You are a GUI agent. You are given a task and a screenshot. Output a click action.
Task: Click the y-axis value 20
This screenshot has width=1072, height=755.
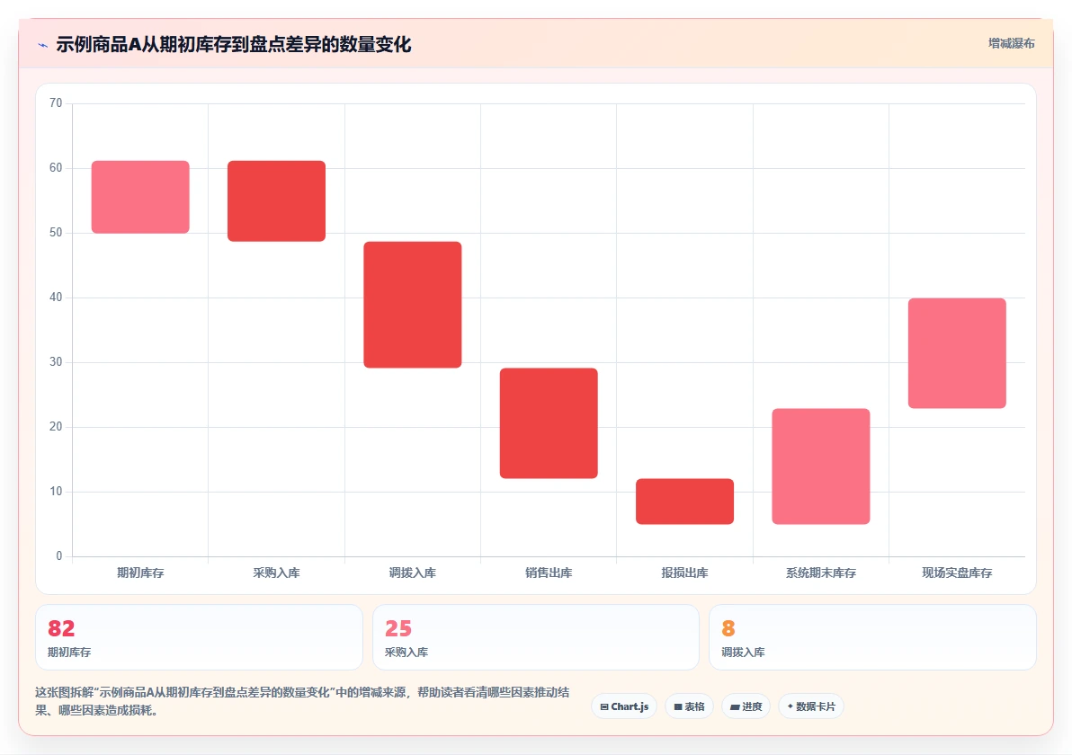click(56, 426)
